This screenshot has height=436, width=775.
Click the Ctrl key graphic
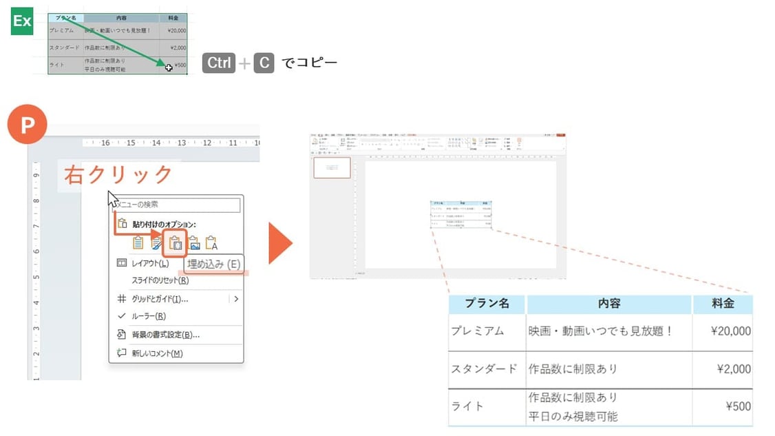pos(219,63)
